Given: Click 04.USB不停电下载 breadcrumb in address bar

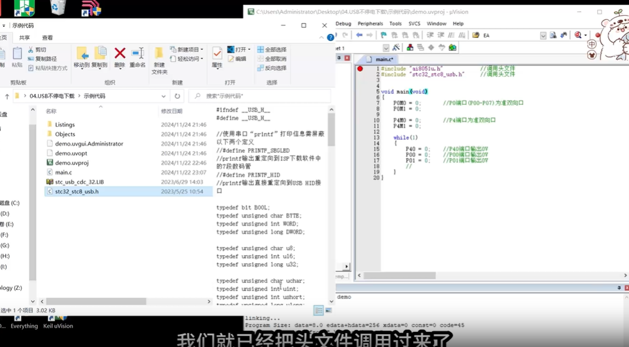Looking at the screenshot, I should point(52,97).
